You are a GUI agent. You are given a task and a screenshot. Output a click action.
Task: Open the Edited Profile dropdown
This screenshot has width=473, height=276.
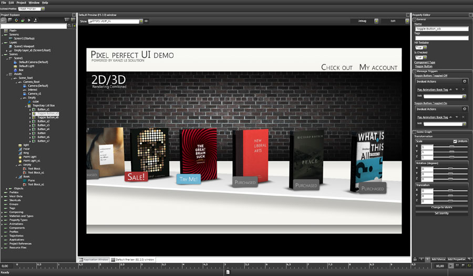[43, 9]
